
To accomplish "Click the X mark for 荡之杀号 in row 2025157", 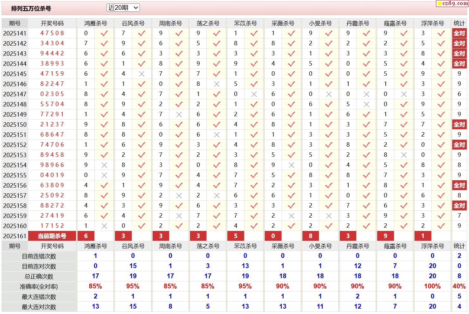I will click(x=217, y=195).
